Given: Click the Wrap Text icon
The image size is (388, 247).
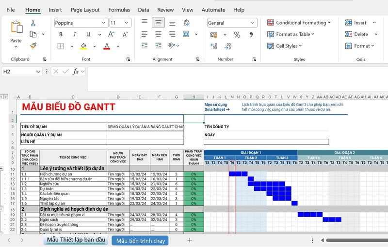Looking at the screenshot, I should pyautogui.click(x=186, y=23).
